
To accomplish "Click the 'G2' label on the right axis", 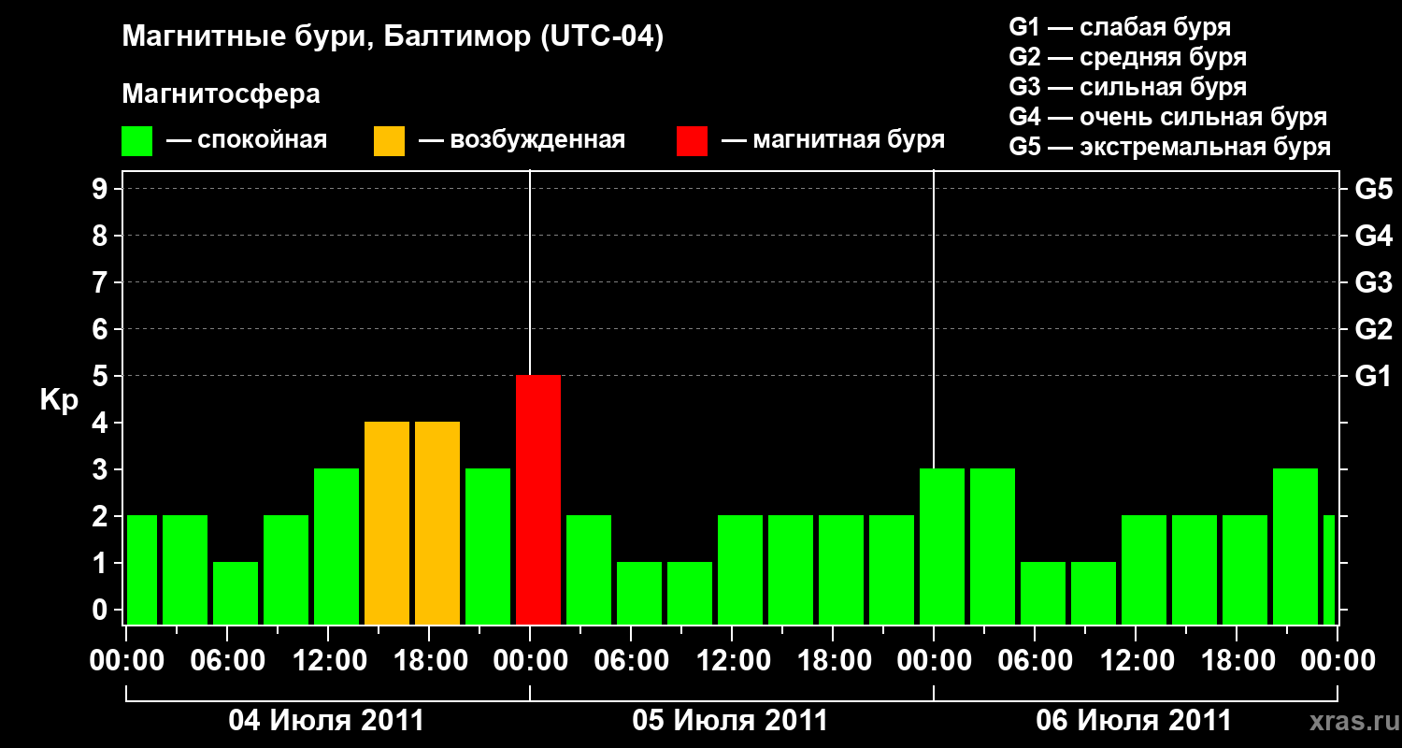I will (x=1373, y=329).
